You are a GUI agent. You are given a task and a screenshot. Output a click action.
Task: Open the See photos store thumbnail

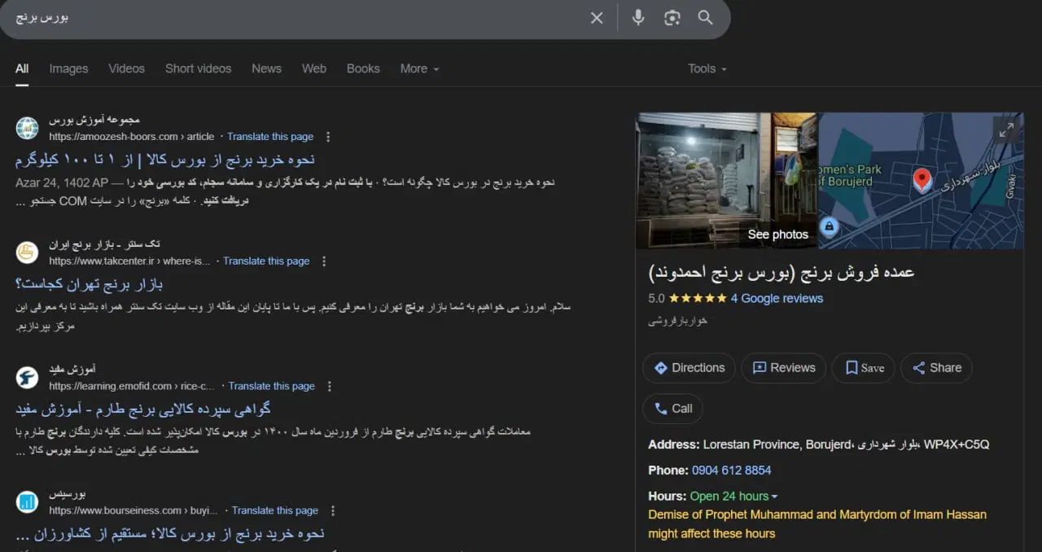[x=726, y=181]
